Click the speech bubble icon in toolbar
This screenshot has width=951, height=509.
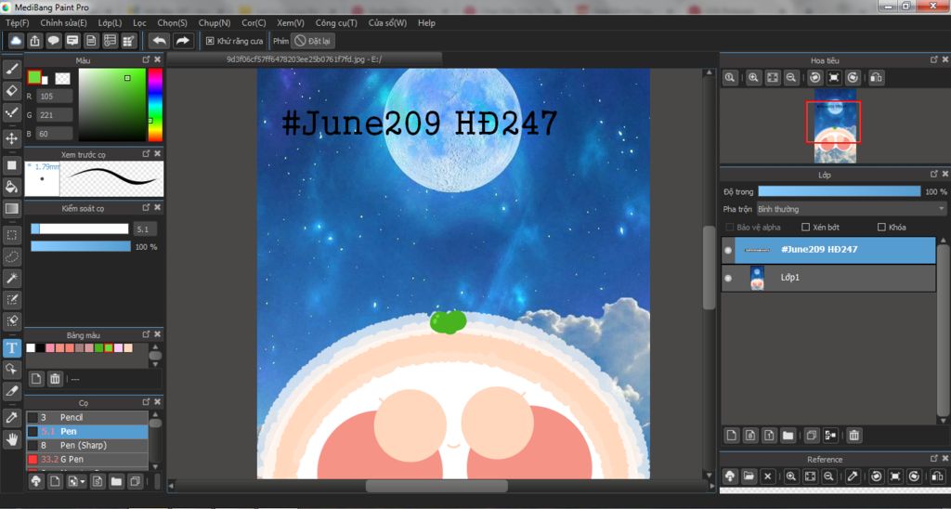tap(54, 41)
